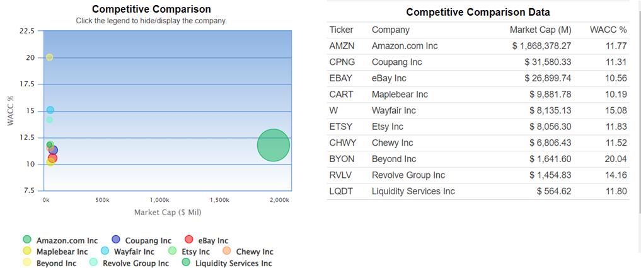Click the Liquidity Services Inc legend icon
Image resolution: width=641 pixels, height=268 pixels.
(x=186, y=263)
